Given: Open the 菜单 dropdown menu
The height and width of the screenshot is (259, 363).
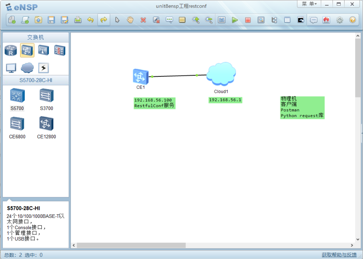Looking at the screenshot, I should pos(309,4).
